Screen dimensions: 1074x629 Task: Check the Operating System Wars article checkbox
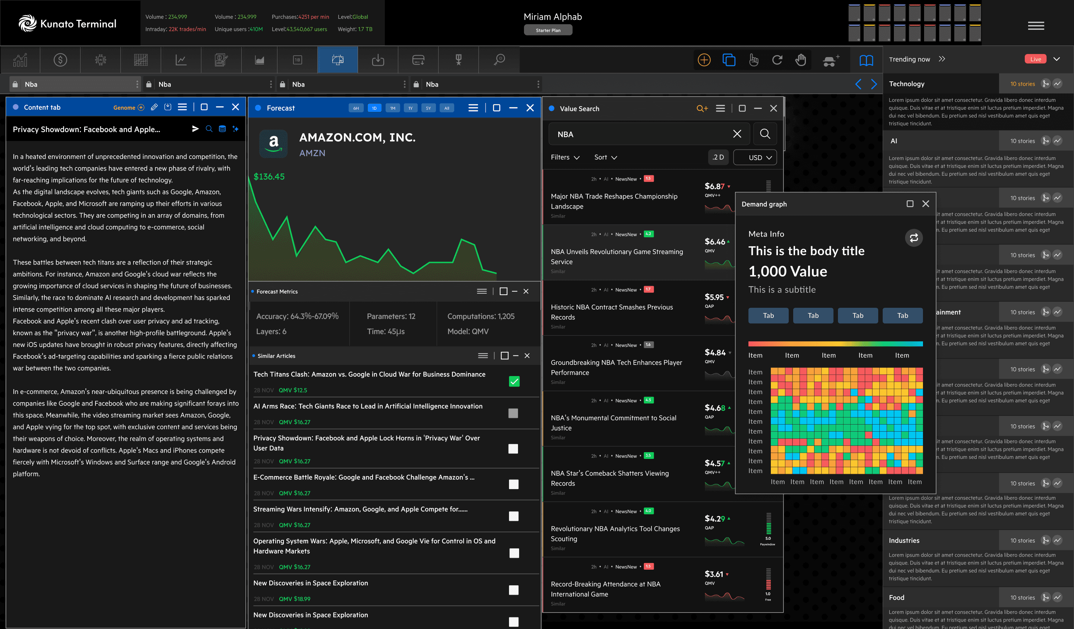click(x=514, y=553)
